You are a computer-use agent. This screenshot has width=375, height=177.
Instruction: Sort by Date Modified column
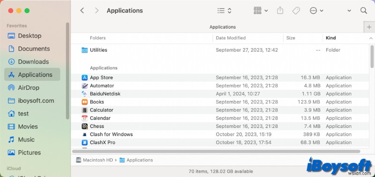pyautogui.click(x=231, y=38)
